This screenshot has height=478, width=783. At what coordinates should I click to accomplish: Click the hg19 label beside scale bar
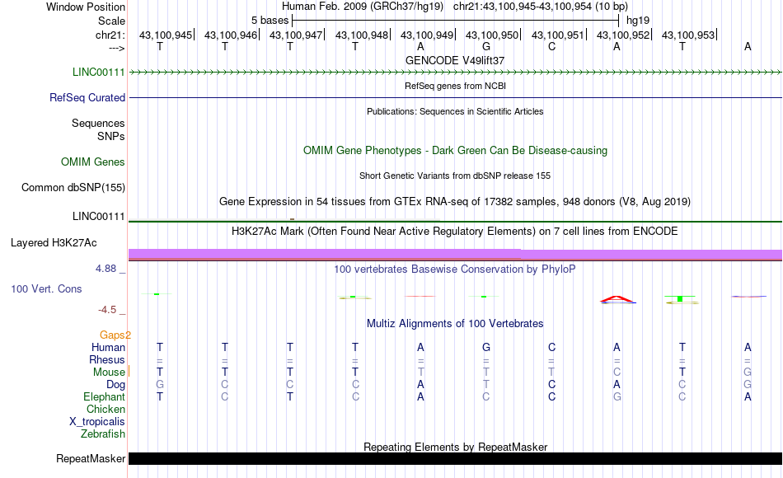click(638, 21)
